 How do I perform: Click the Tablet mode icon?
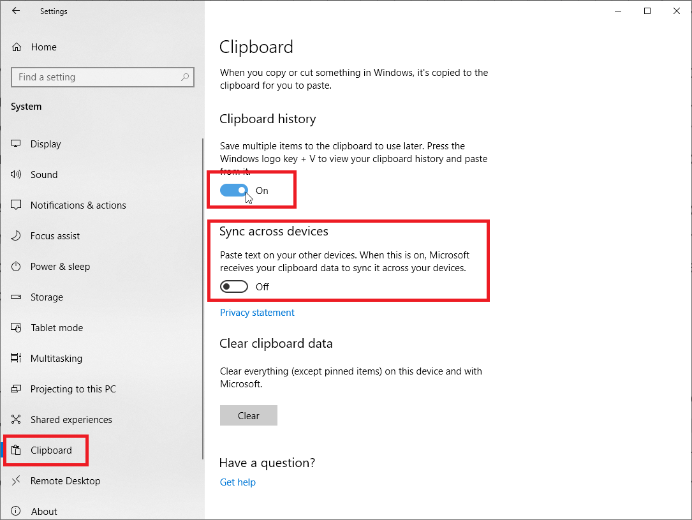[x=15, y=327]
